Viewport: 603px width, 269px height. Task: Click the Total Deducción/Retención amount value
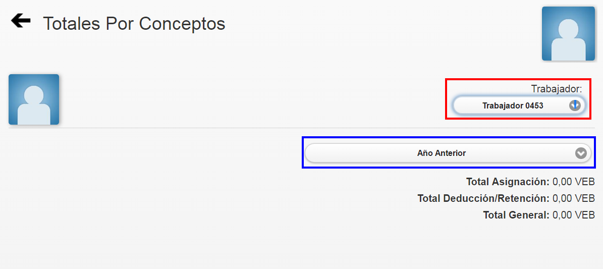tap(574, 198)
